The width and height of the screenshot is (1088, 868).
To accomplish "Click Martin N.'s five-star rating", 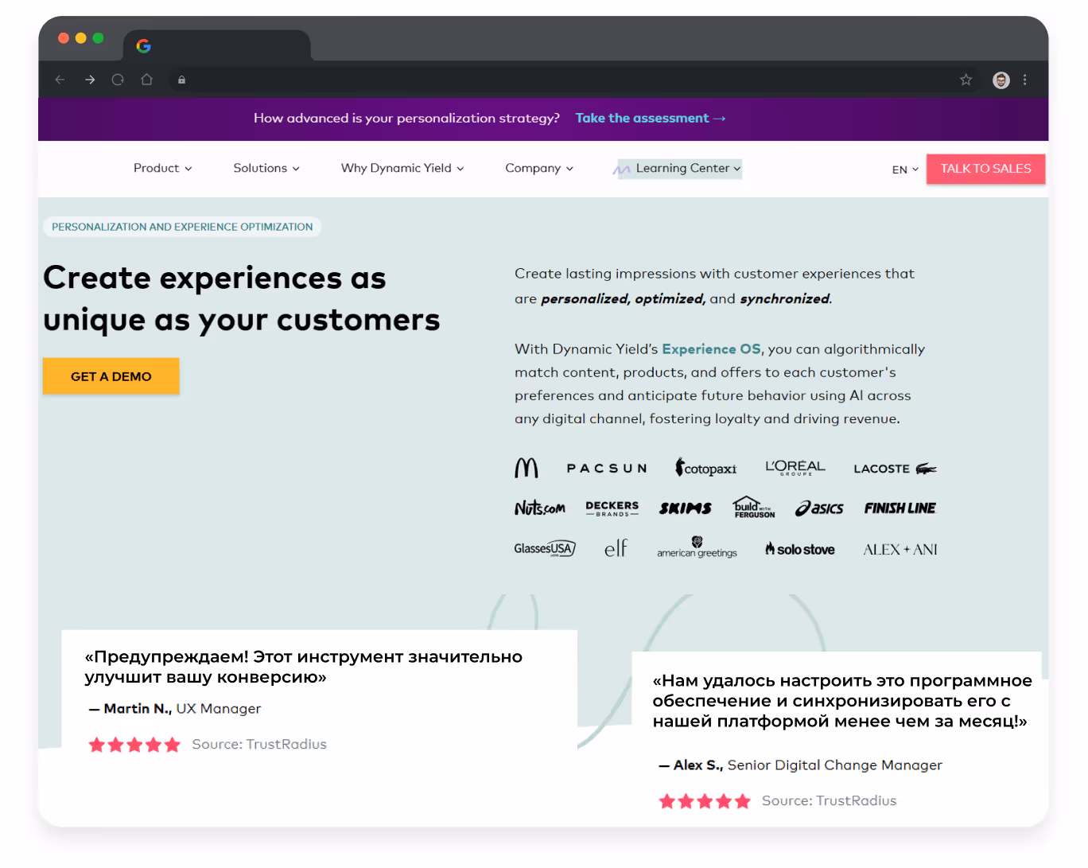I will pyautogui.click(x=134, y=745).
